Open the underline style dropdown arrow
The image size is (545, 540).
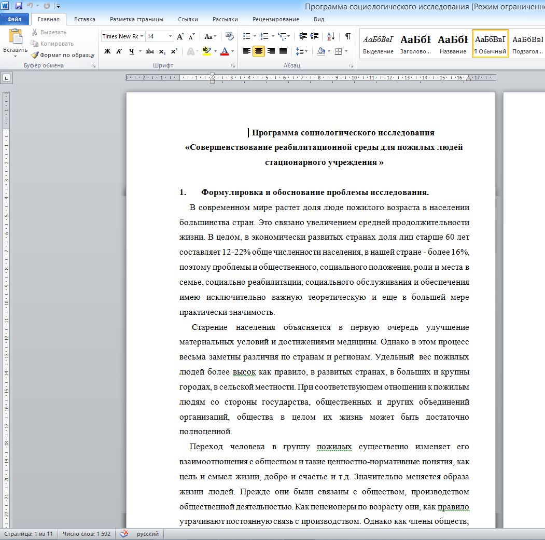pyautogui.click(x=140, y=51)
